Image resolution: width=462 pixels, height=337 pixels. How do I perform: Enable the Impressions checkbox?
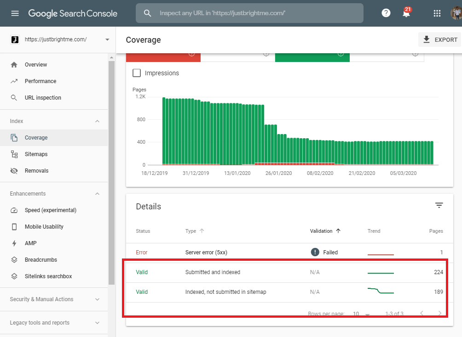(x=136, y=73)
